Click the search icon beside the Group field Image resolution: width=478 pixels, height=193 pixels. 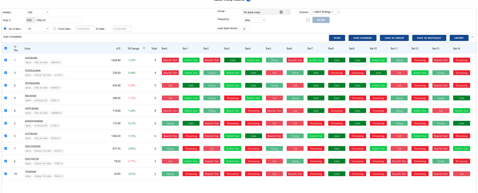click(x=287, y=12)
